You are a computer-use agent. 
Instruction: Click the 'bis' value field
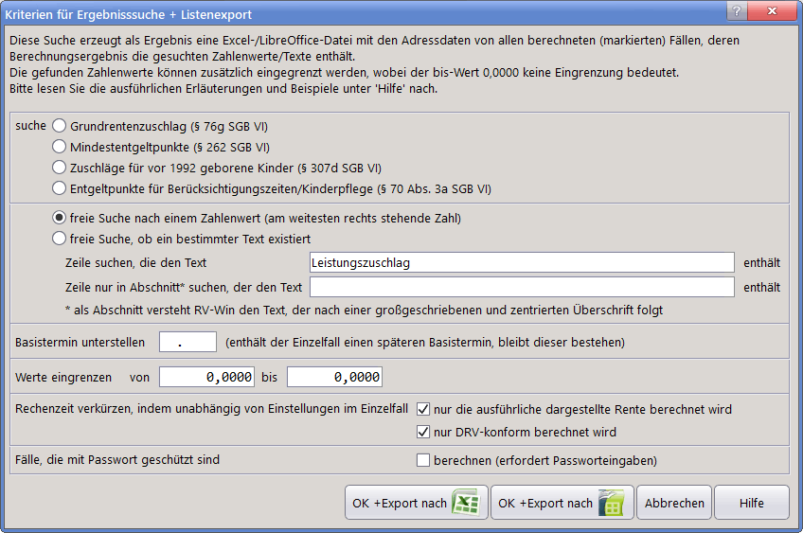[x=334, y=378]
